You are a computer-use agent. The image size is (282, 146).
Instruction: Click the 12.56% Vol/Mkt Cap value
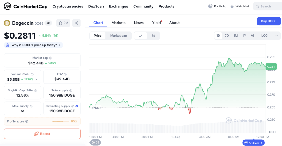tap(23, 96)
